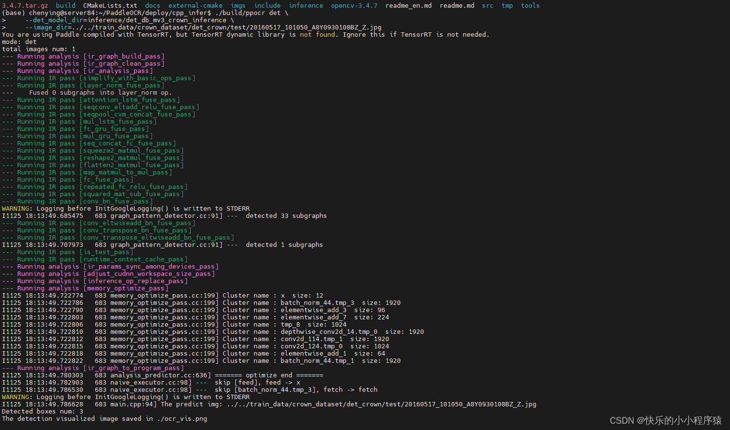Click the './ocr_vis.png' saved image line
Image resolution: width=730 pixels, height=430 pixels.
coord(105,419)
